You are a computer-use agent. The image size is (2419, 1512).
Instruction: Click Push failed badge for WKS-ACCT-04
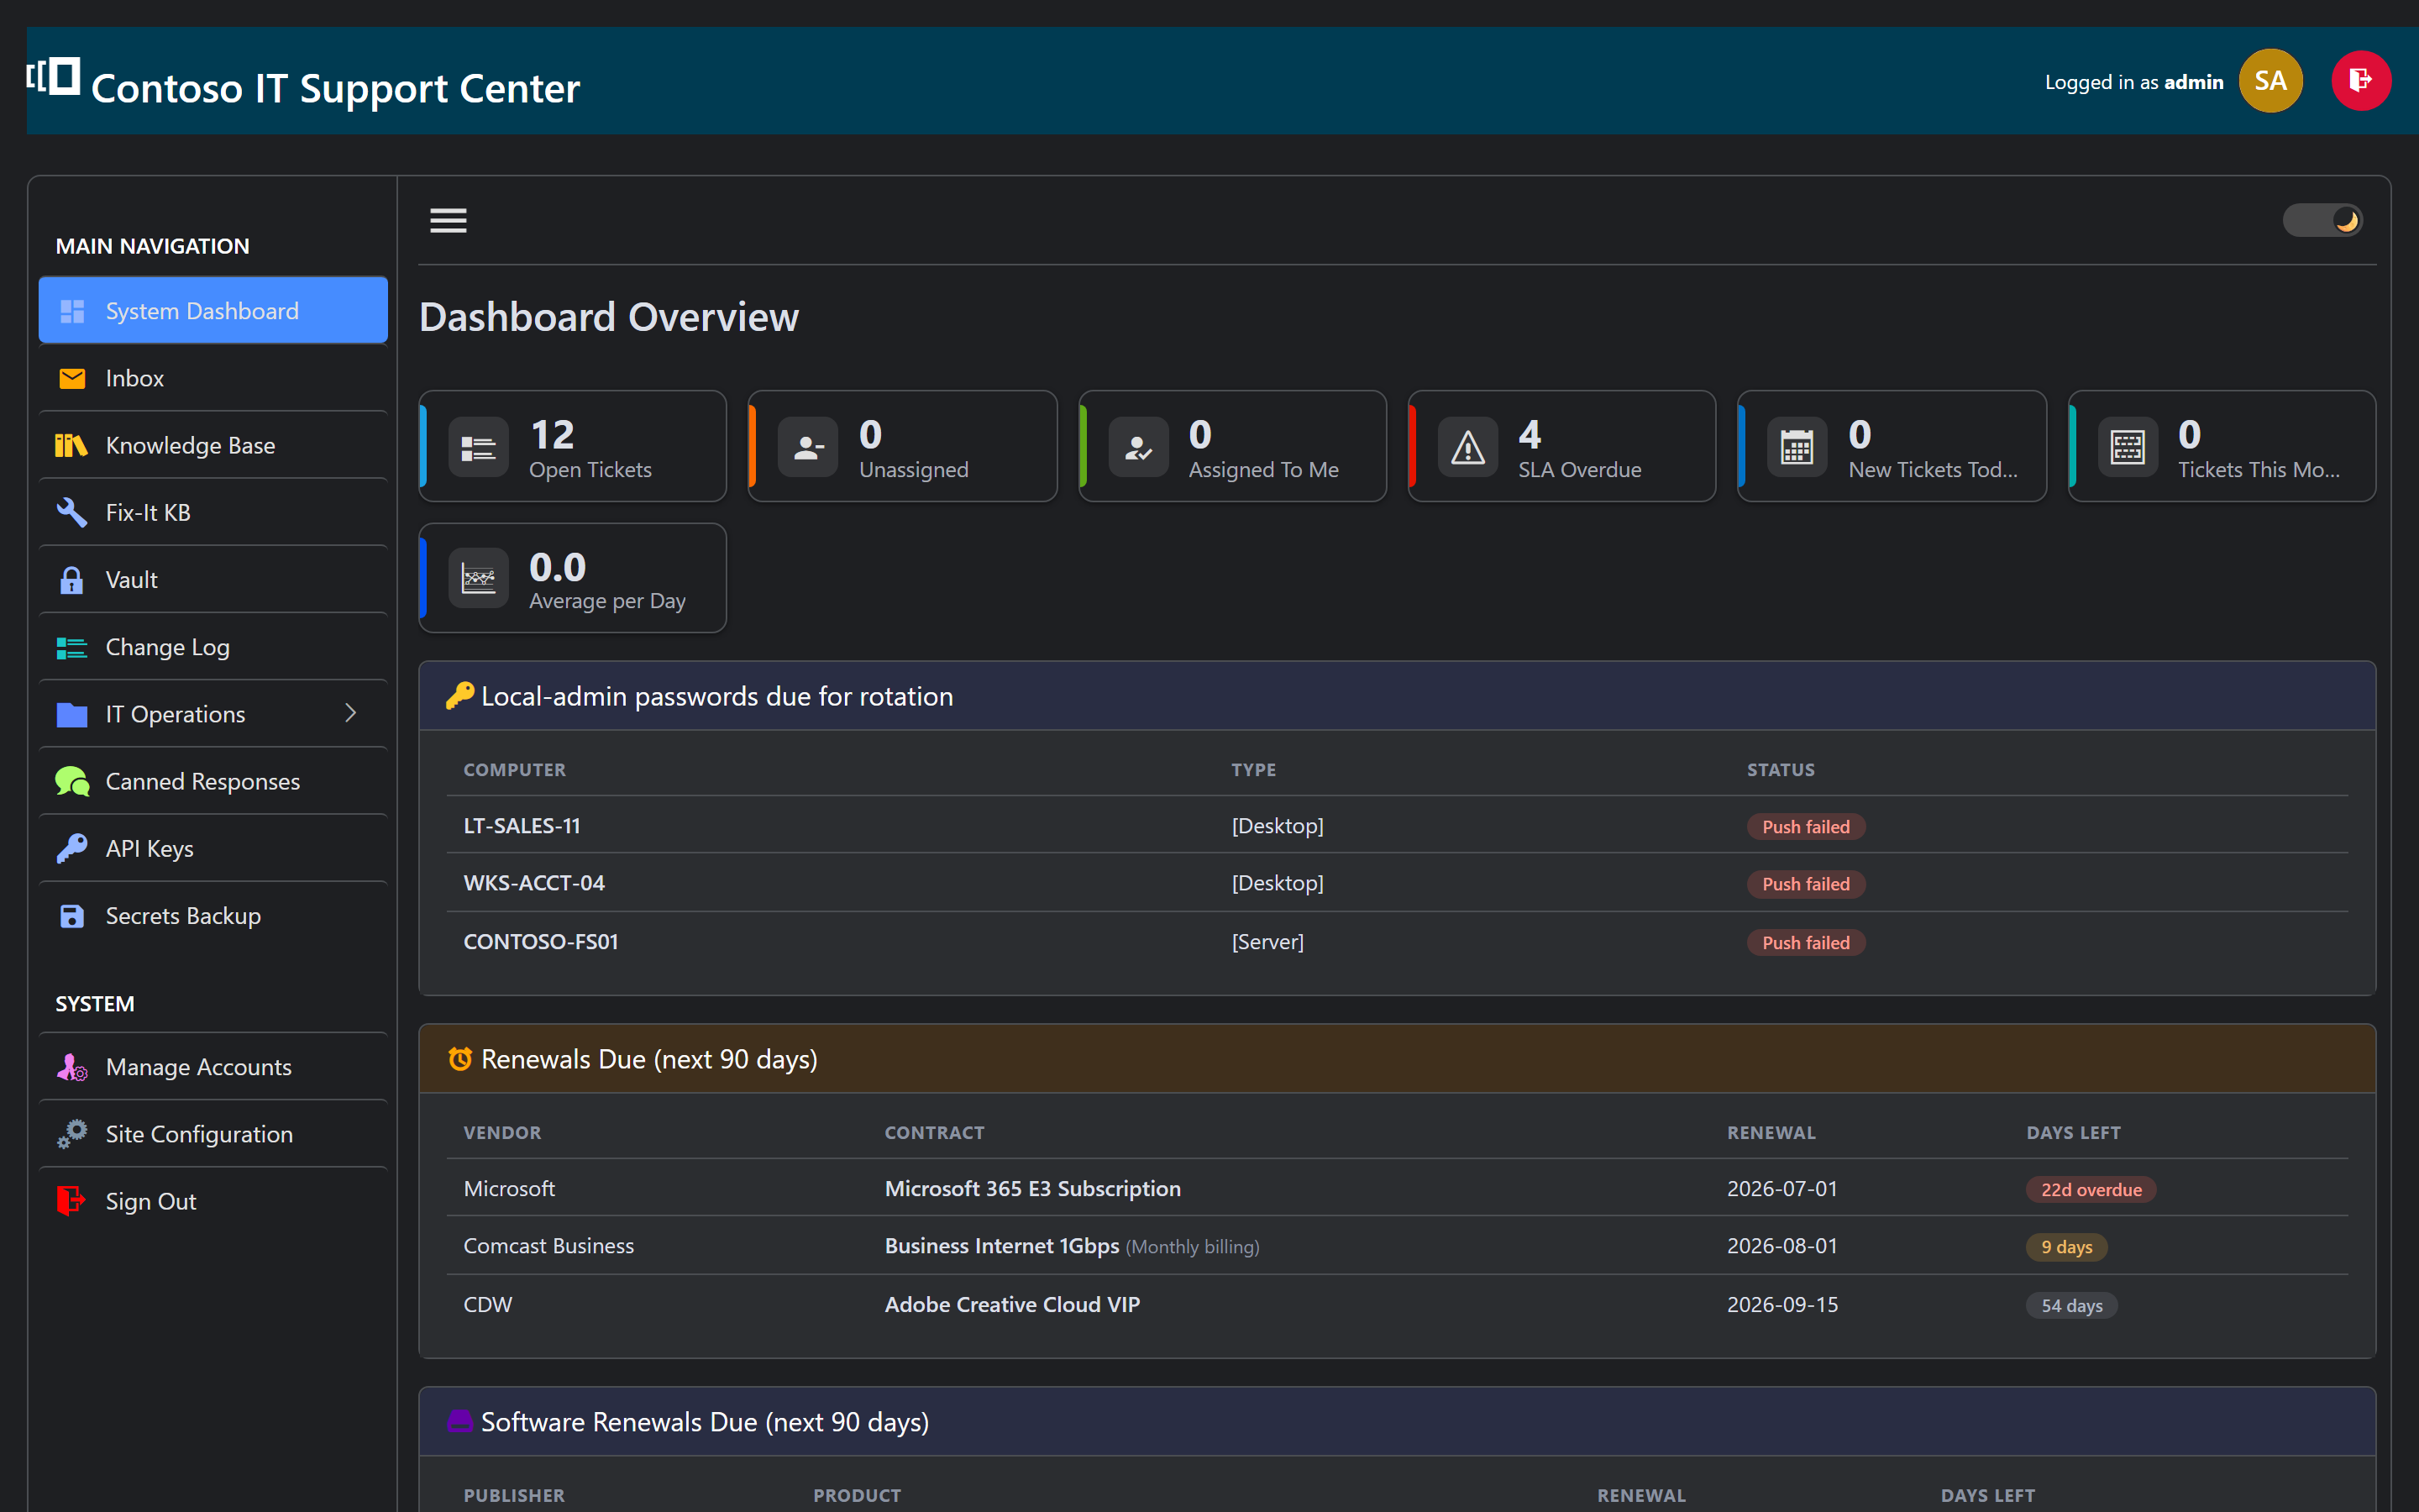pos(1805,884)
